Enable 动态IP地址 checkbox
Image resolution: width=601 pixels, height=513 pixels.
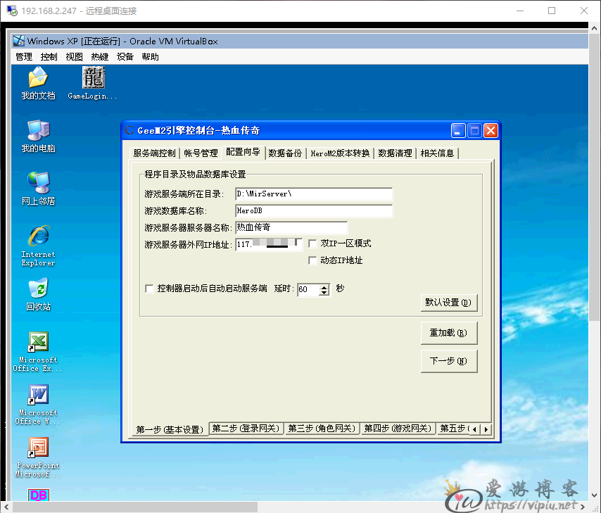pos(312,260)
